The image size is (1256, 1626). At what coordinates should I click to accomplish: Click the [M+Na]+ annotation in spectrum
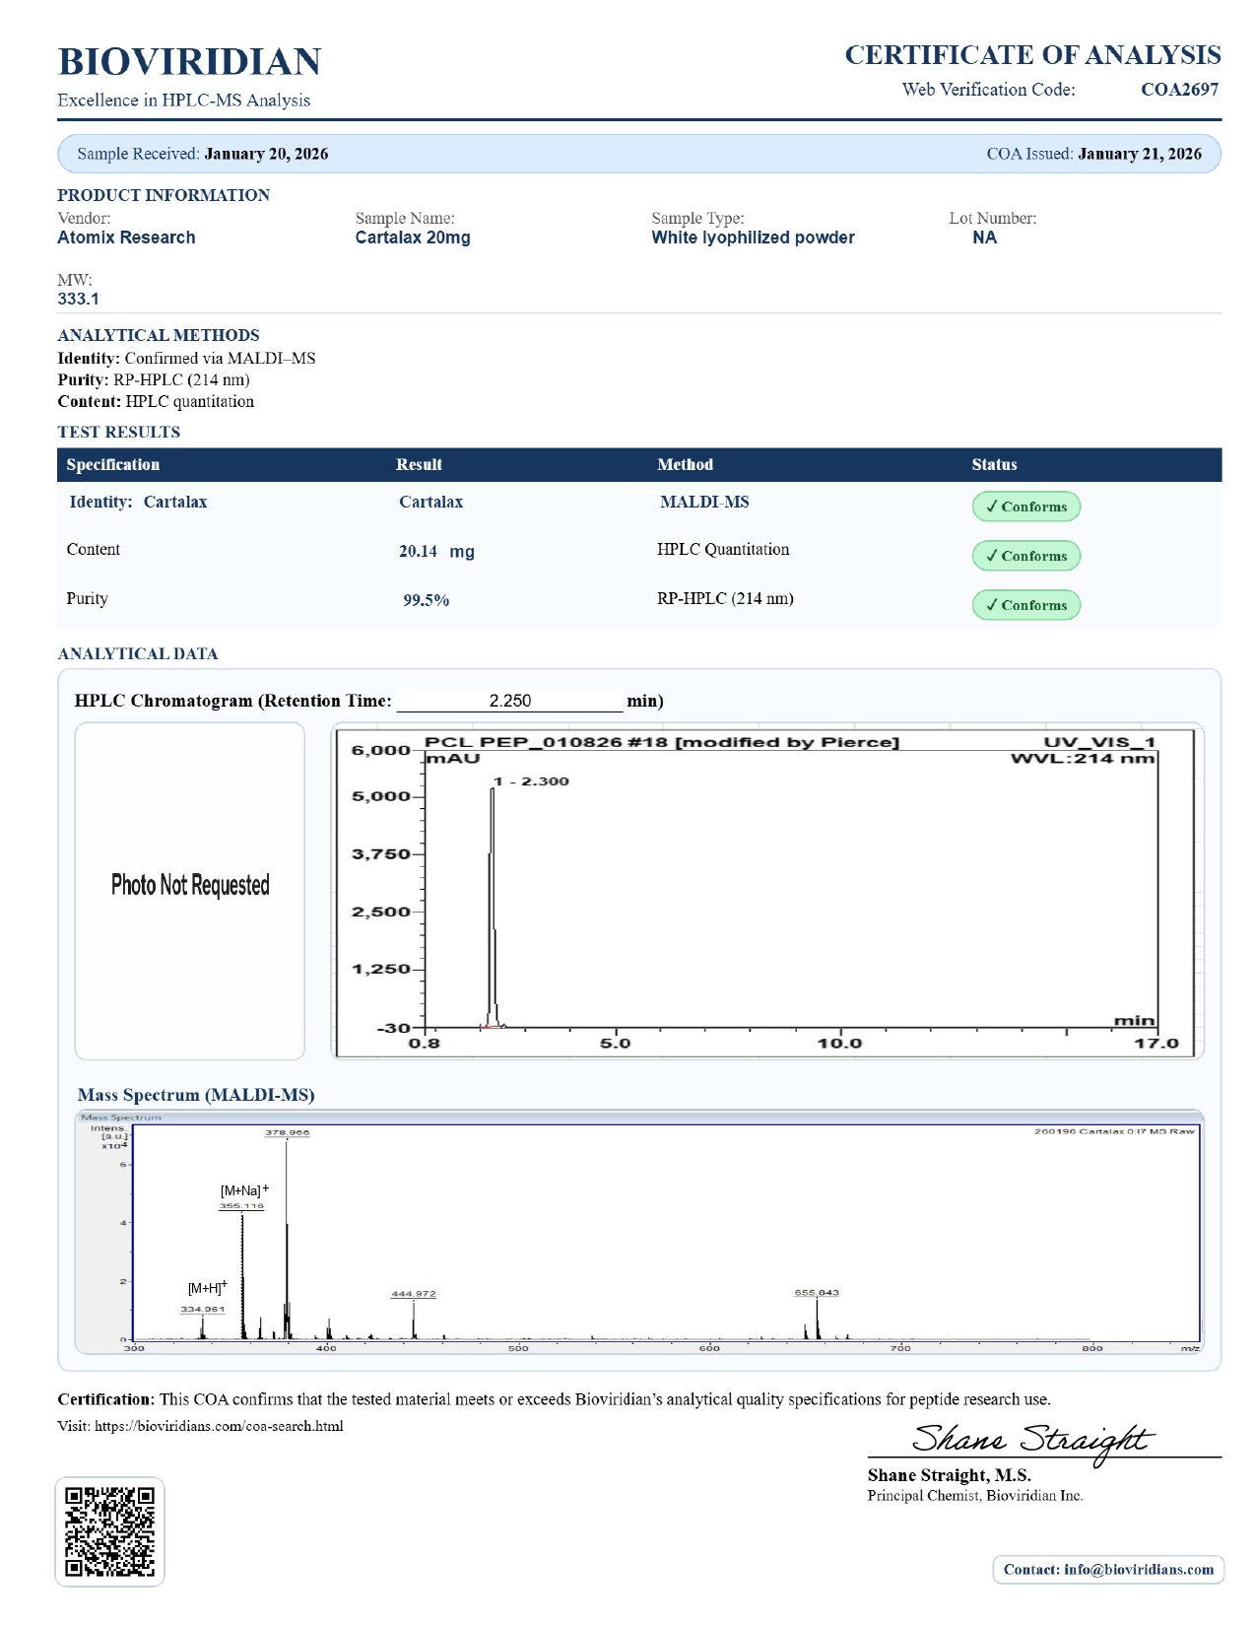pos(244,1190)
